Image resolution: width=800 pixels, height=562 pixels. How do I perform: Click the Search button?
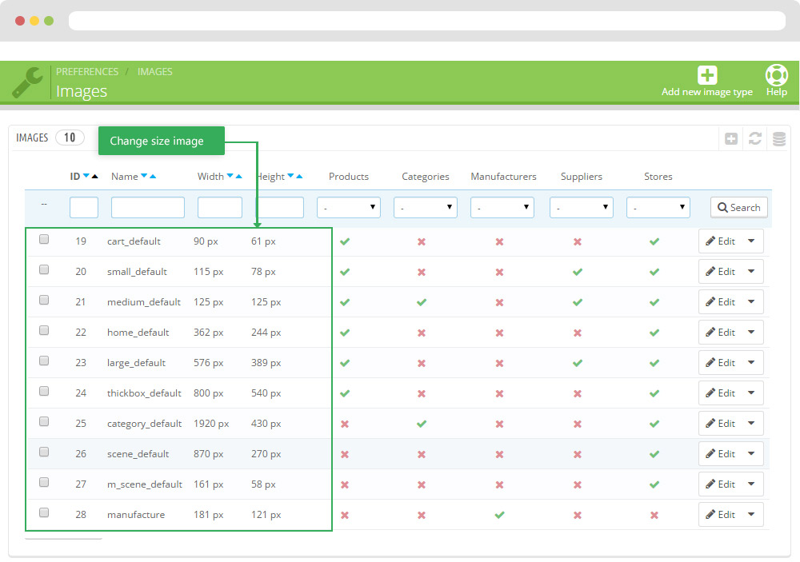click(x=738, y=208)
